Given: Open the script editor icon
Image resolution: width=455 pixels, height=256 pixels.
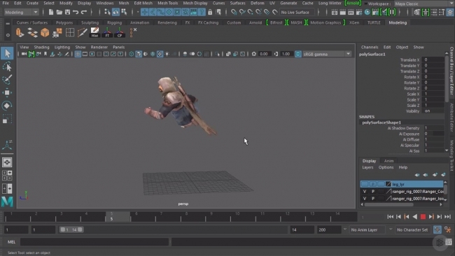Looking at the screenshot, I should tap(449, 242).
